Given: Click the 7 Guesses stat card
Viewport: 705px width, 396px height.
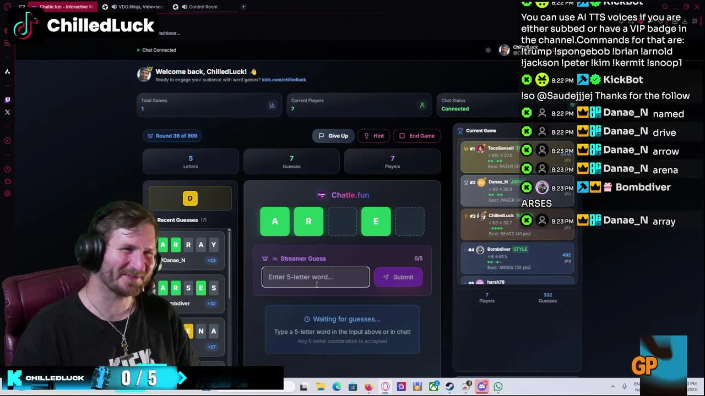Looking at the screenshot, I should coord(291,162).
